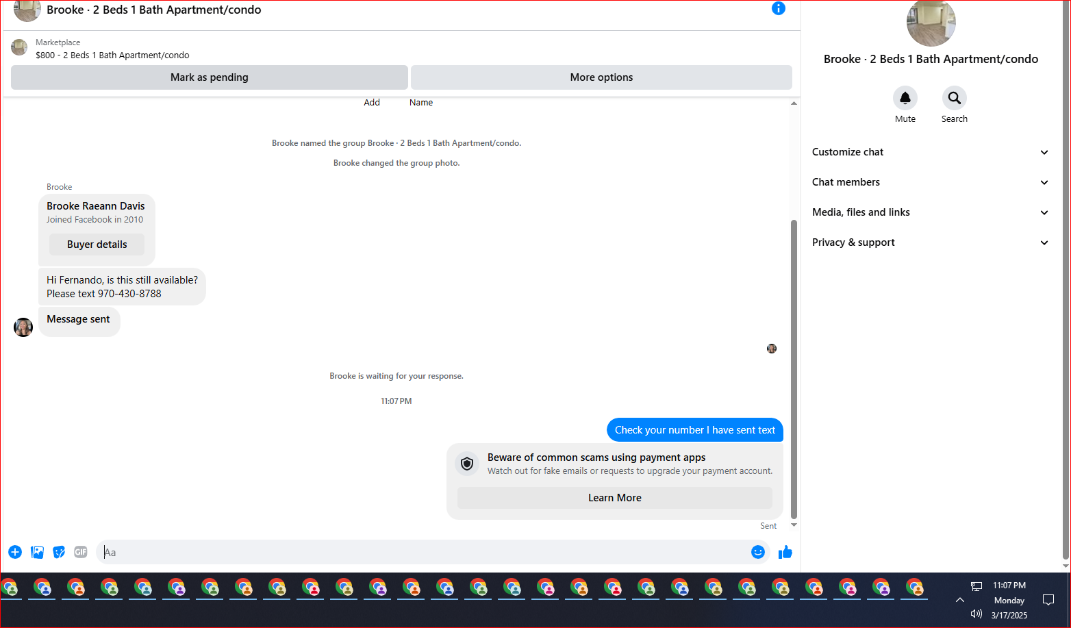Open more actions with the plus icon
The image size is (1071, 628).
coord(15,552)
